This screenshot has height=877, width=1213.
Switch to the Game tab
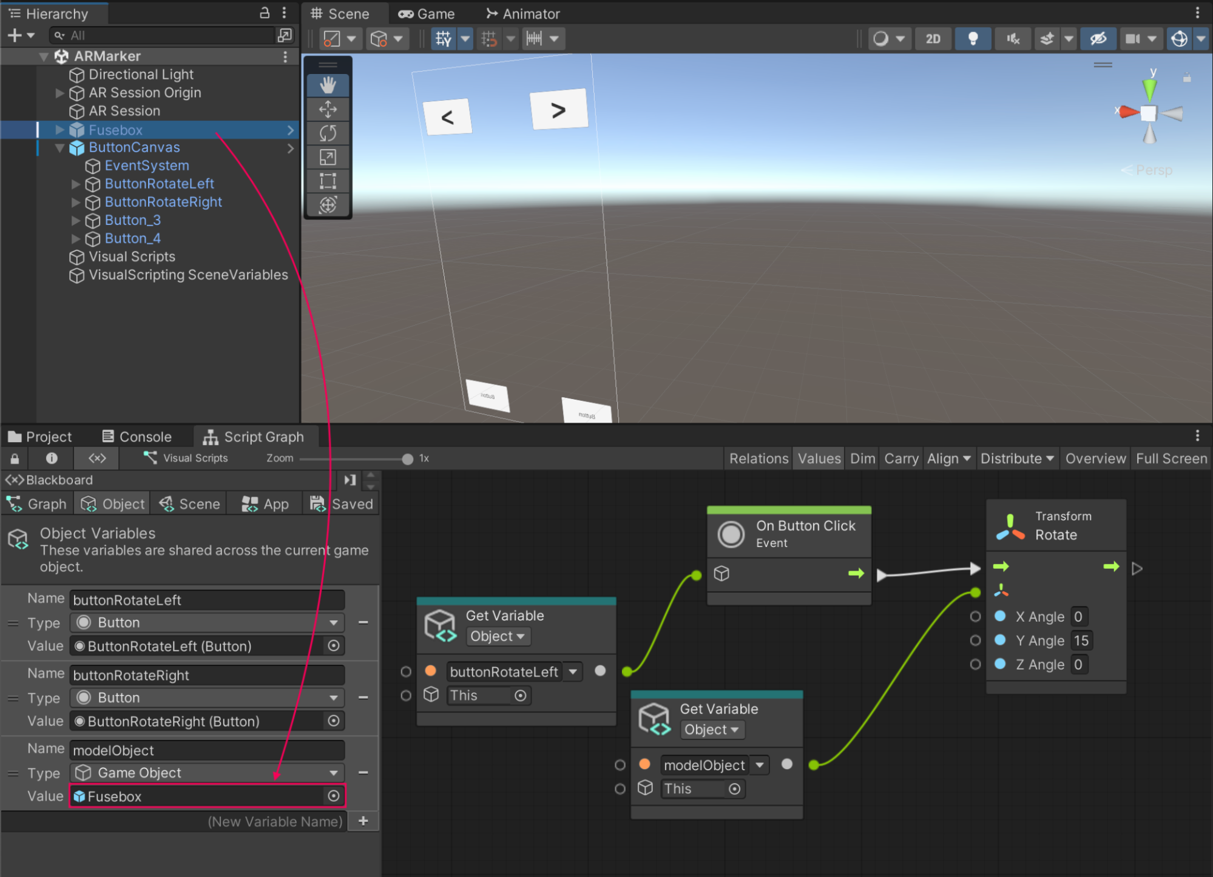point(427,13)
